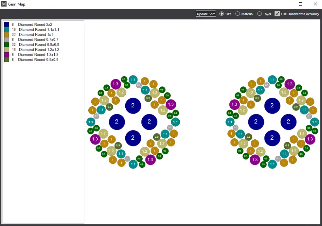Image resolution: width=322 pixels, height=226 pixels.
Task: Click the topmost 1.1 teal gem in right cluster
Action: (272, 79)
